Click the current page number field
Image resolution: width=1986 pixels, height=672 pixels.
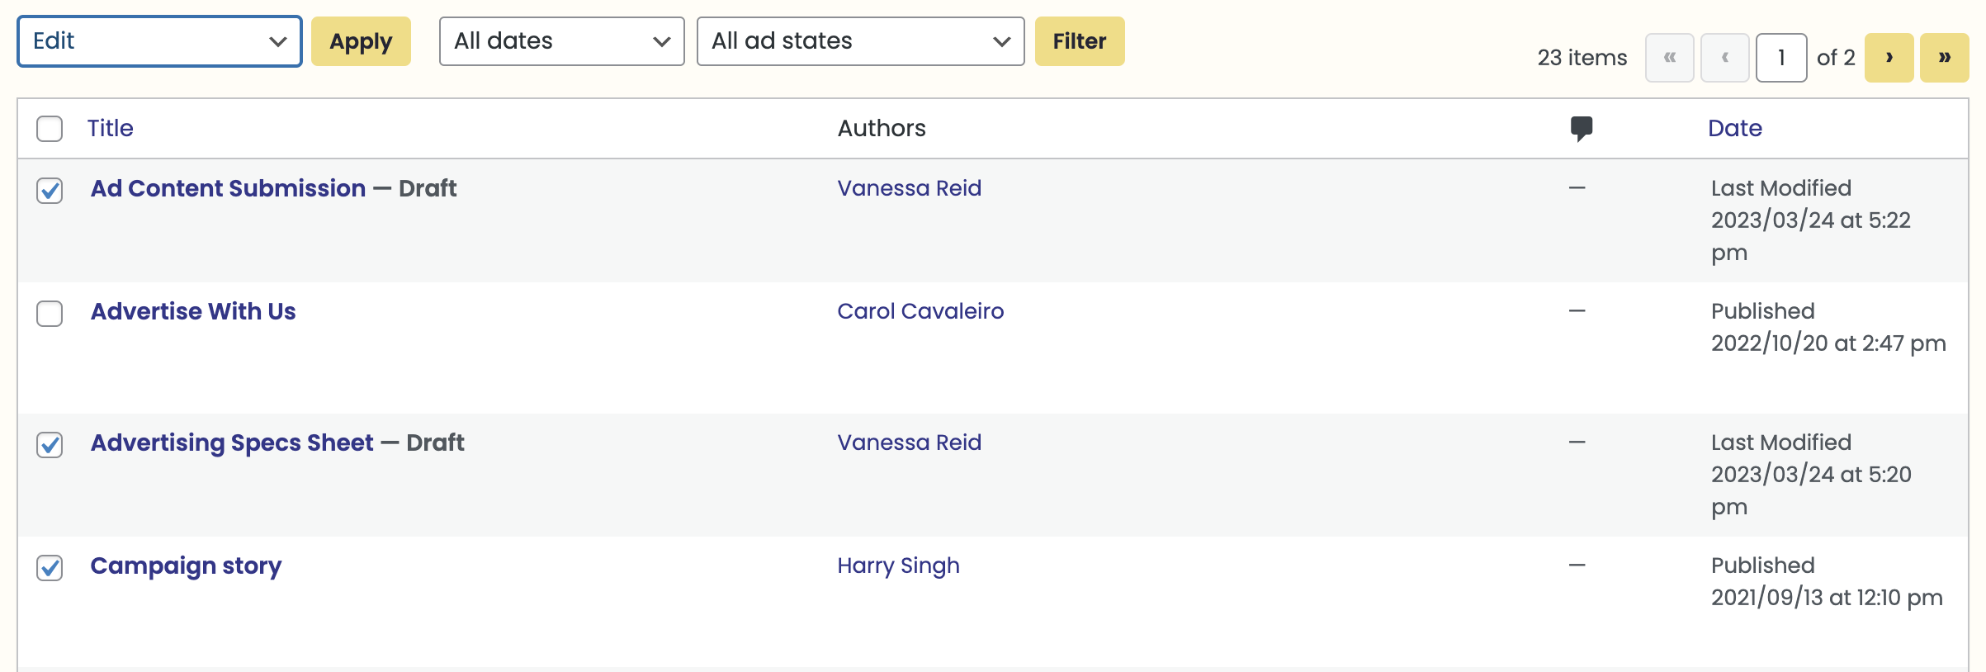tap(1781, 58)
